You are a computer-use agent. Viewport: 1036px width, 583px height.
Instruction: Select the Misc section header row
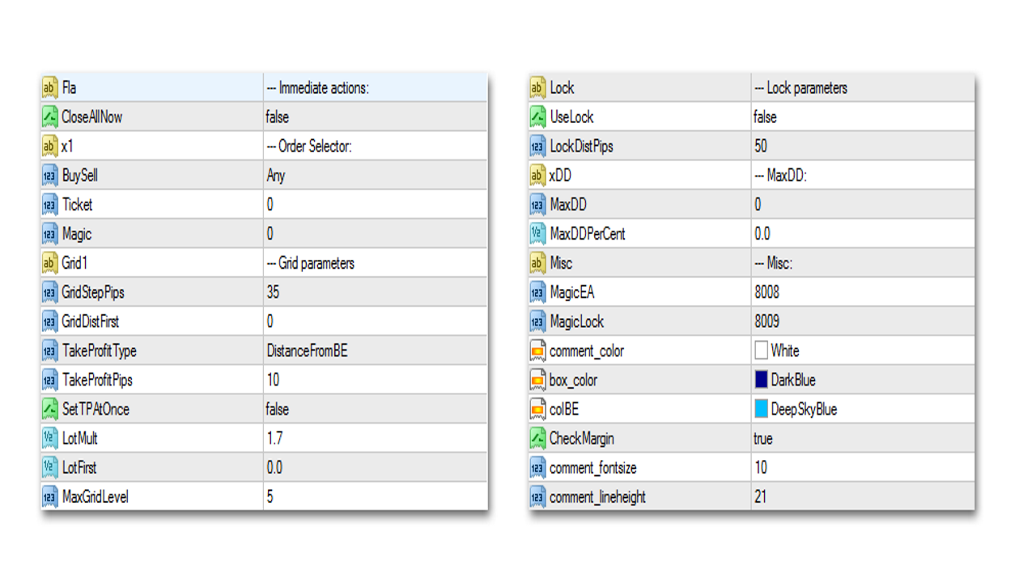pyautogui.click(x=751, y=263)
